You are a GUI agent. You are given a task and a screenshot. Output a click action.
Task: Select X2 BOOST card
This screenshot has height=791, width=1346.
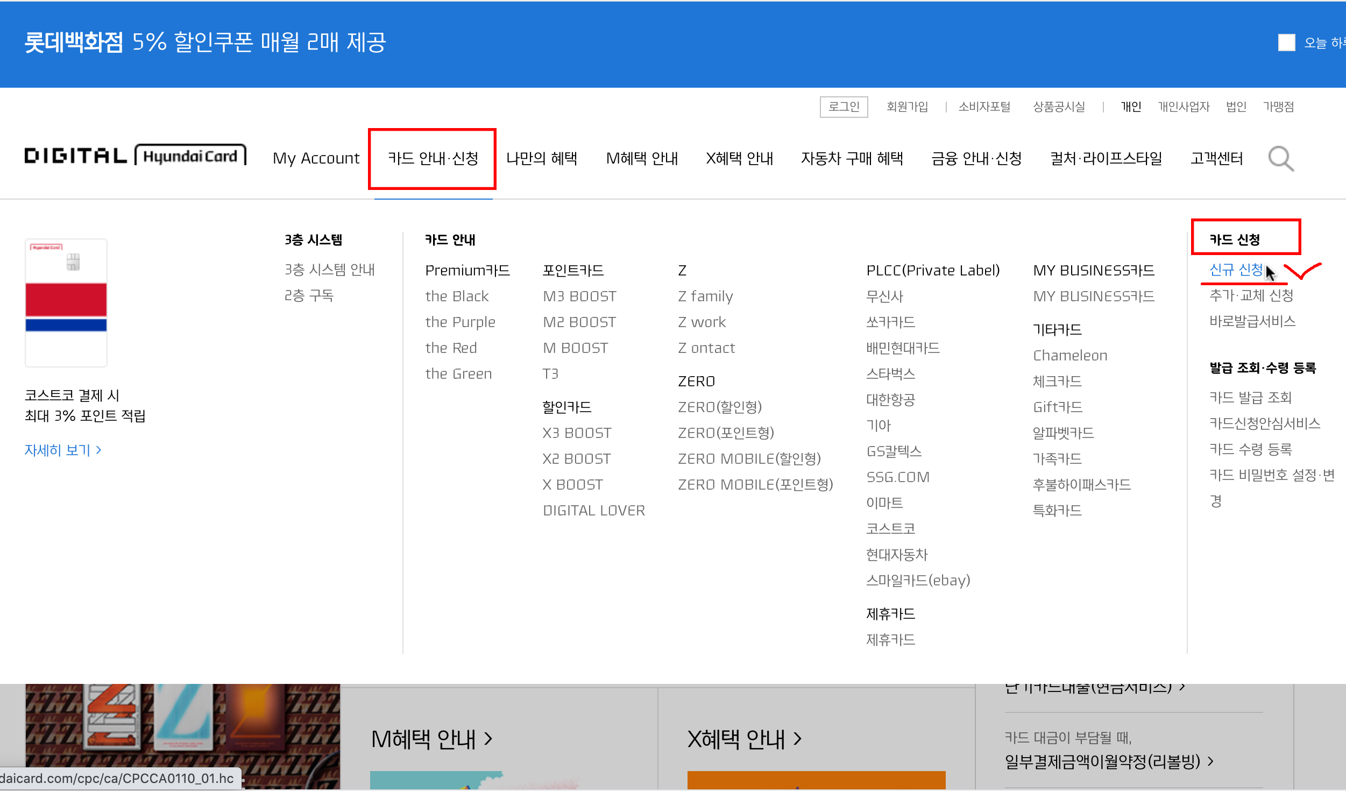tap(577, 458)
